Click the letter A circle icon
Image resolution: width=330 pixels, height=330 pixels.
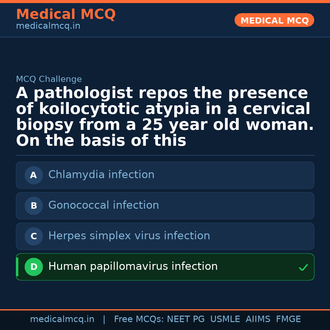click(x=34, y=175)
